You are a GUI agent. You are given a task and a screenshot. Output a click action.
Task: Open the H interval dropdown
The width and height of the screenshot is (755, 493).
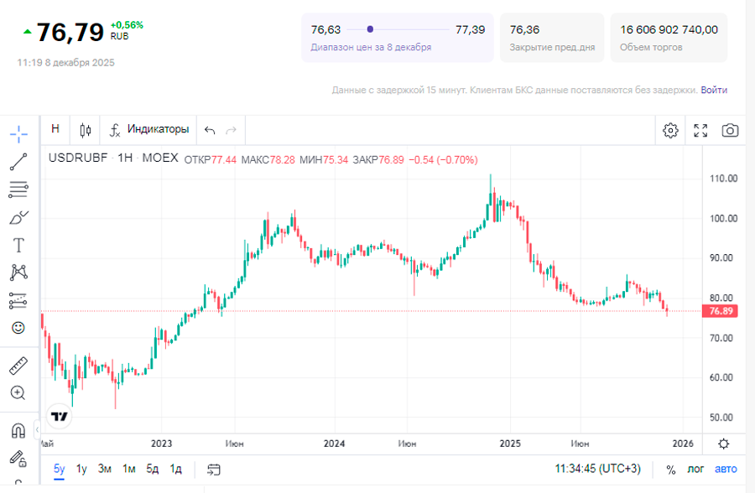[x=55, y=129]
